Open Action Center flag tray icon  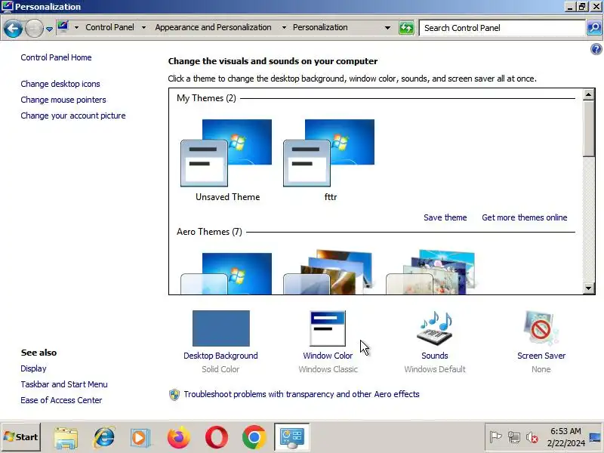coord(495,437)
